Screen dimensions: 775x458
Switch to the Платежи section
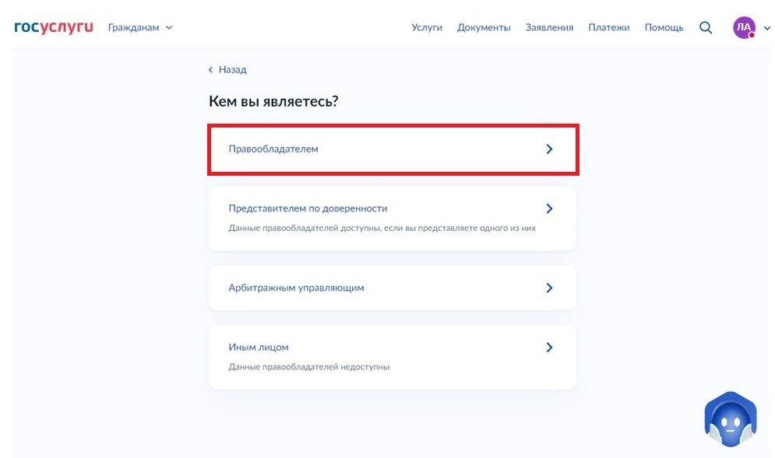608,26
